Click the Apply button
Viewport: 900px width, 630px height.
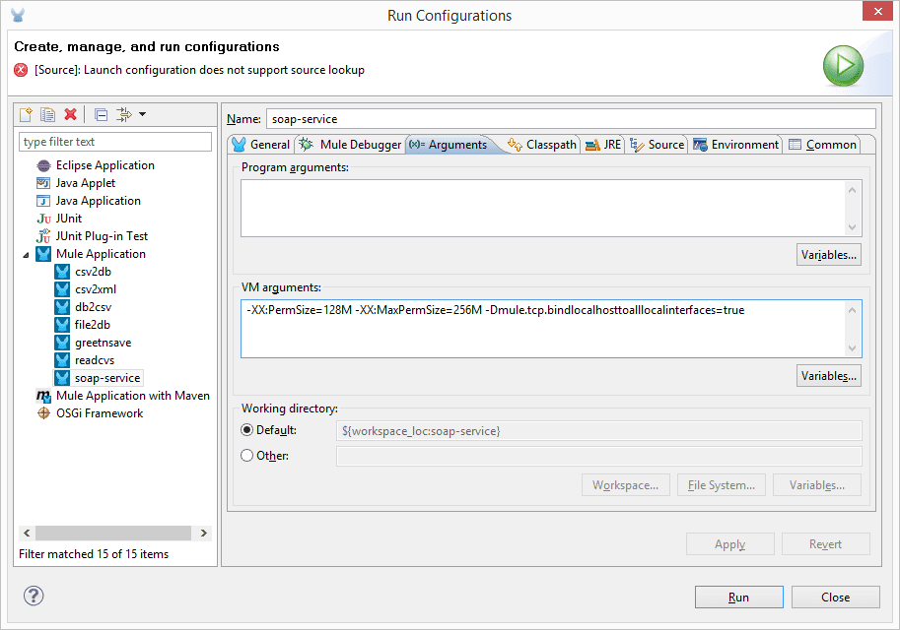730,544
